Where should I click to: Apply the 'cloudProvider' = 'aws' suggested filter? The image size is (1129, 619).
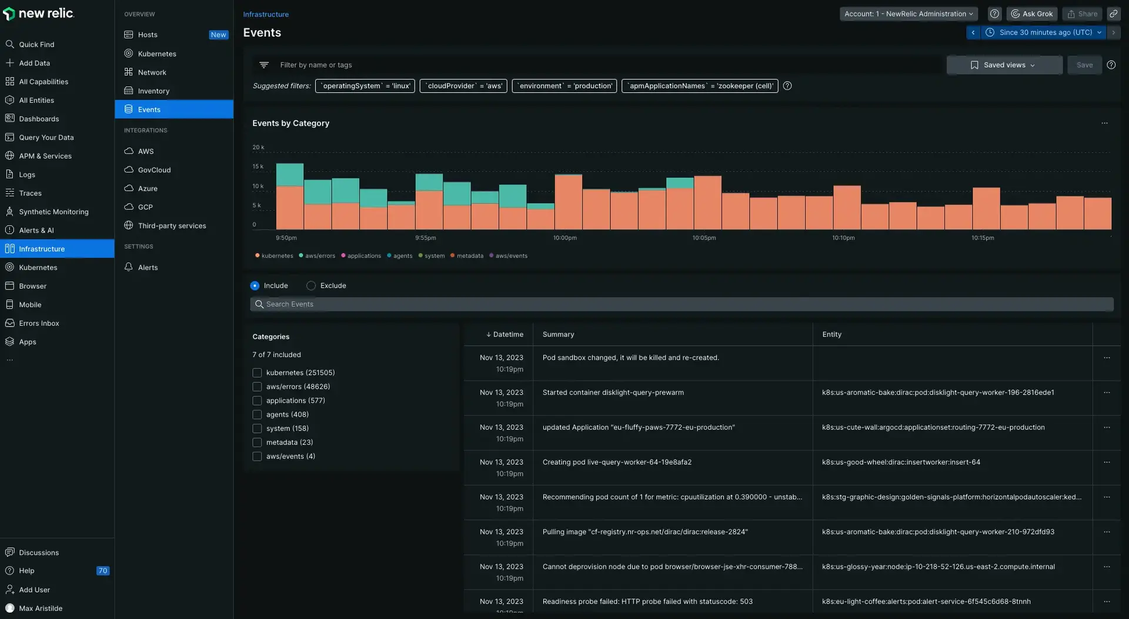point(463,85)
